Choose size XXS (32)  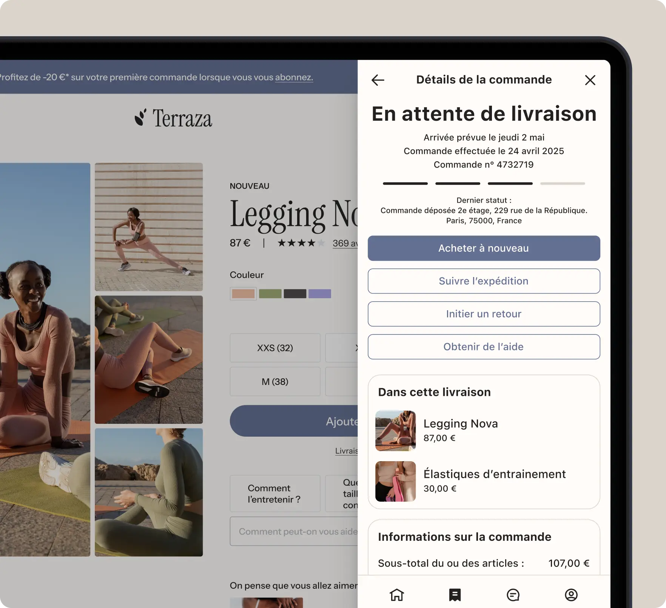275,348
